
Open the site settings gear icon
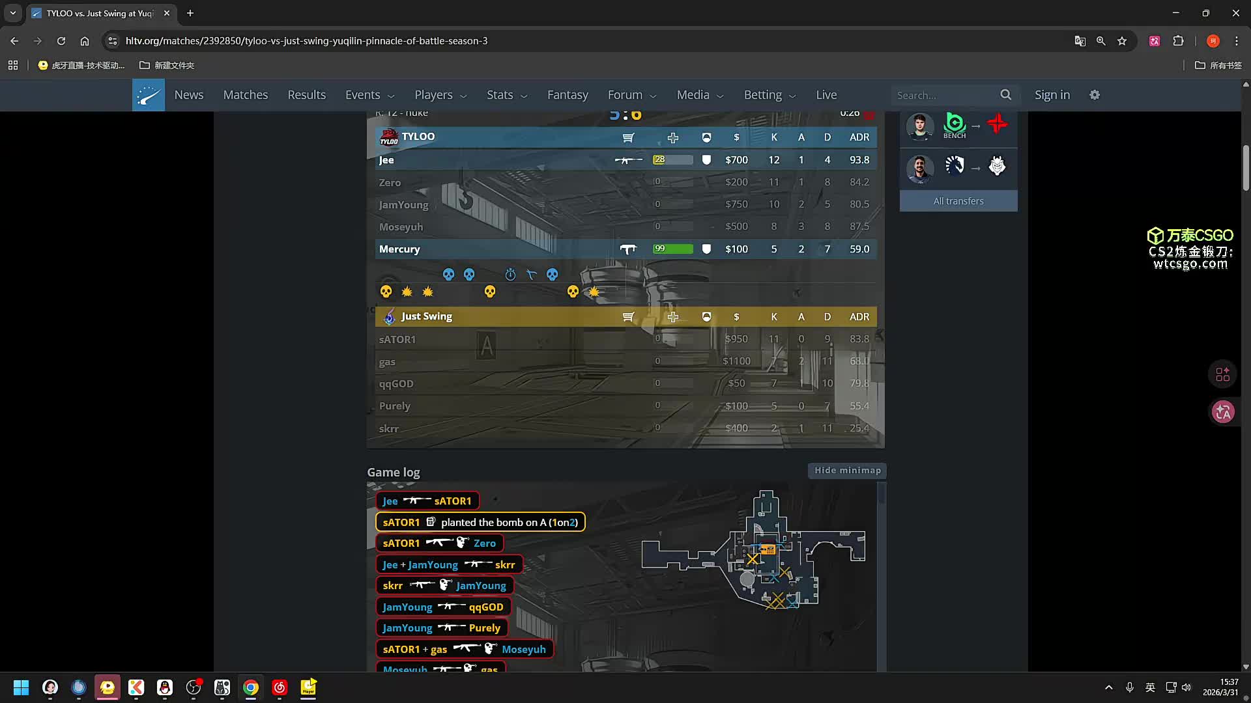pos(1095,95)
